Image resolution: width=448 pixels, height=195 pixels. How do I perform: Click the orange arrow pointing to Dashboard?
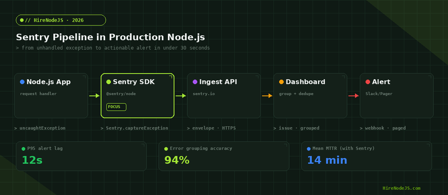(x=267, y=96)
